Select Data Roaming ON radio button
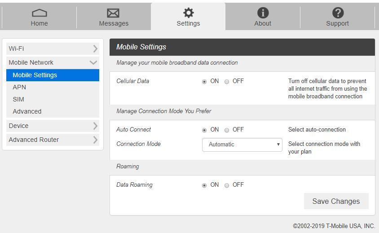 coord(204,185)
